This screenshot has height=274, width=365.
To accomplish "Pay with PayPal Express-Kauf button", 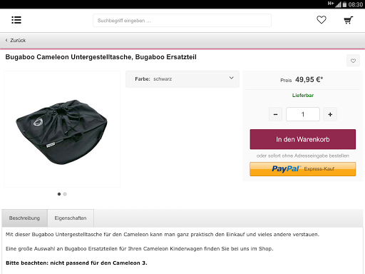I will [303, 169].
